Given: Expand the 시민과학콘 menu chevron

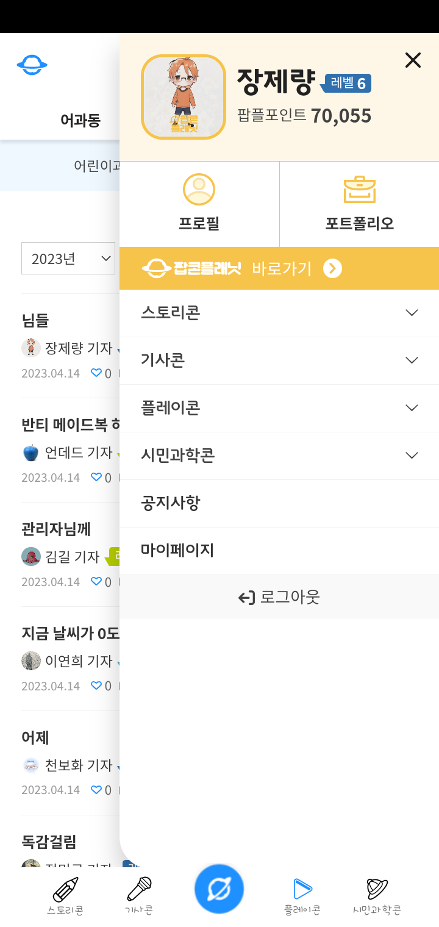Looking at the screenshot, I should [412, 456].
